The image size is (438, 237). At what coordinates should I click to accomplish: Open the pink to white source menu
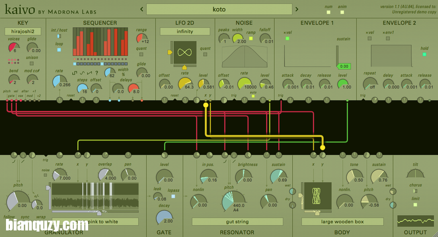pos(95,222)
